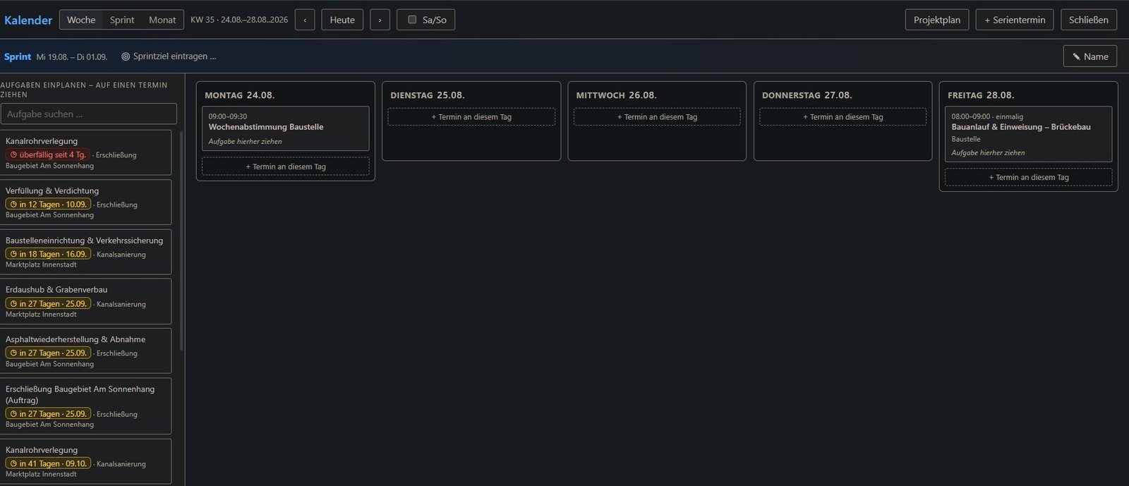Click the clock icon on the Erdaushub & Grabenverbau card
This screenshot has width=1129, height=486.
[13, 304]
